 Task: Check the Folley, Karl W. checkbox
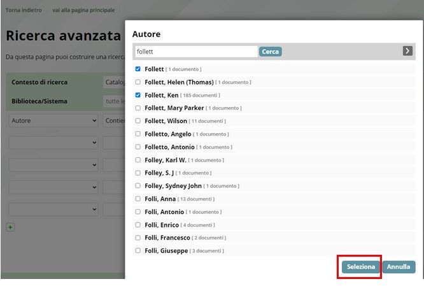pyautogui.click(x=138, y=160)
